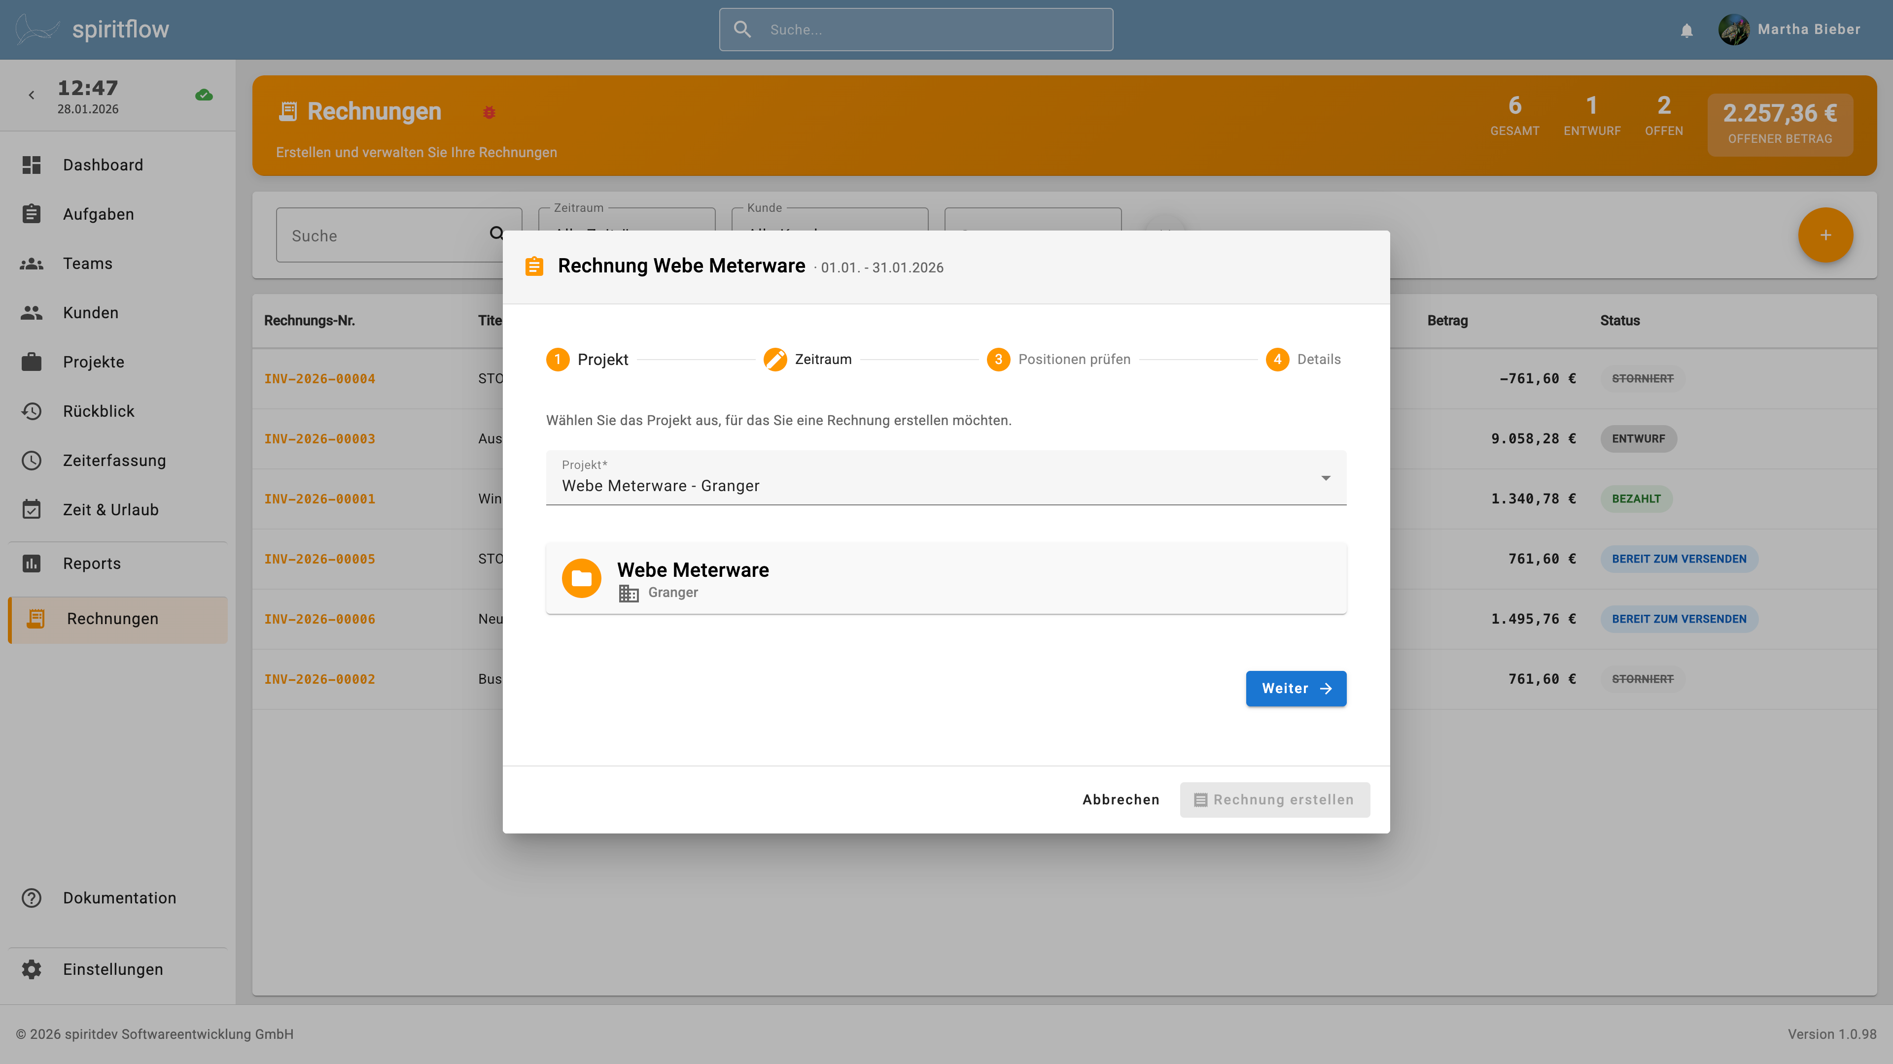This screenshot has height=1064, width=1893.
Task: Sort by the Status column header
Action: click(1619, 320)
